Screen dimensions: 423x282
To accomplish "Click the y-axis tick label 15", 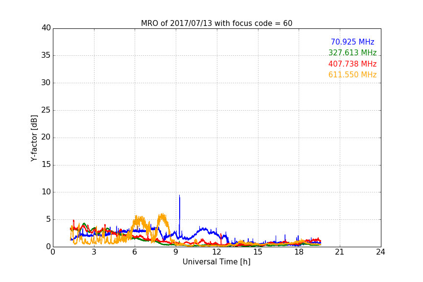I will pyautogui.click(x=46, y=164).
